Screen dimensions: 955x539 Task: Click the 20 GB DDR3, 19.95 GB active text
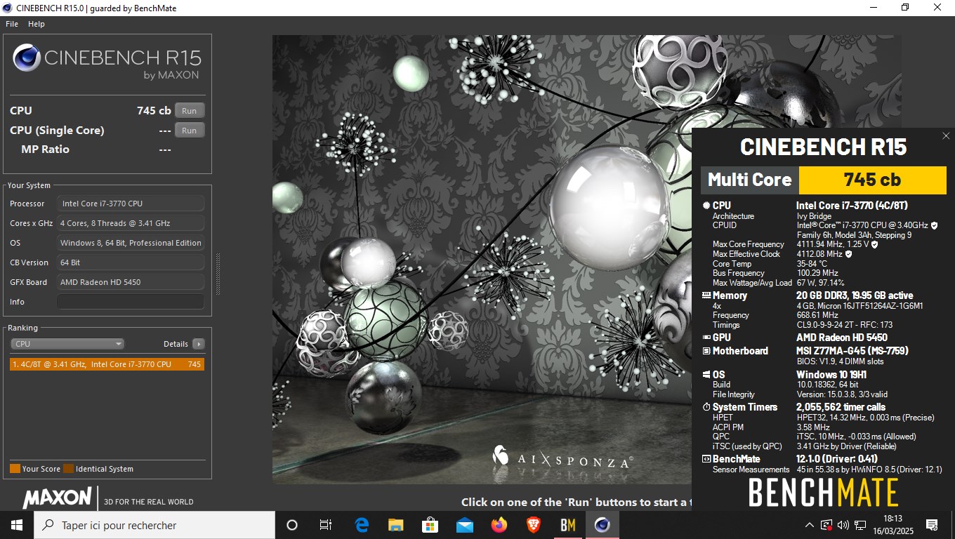(x=855, y=295)
